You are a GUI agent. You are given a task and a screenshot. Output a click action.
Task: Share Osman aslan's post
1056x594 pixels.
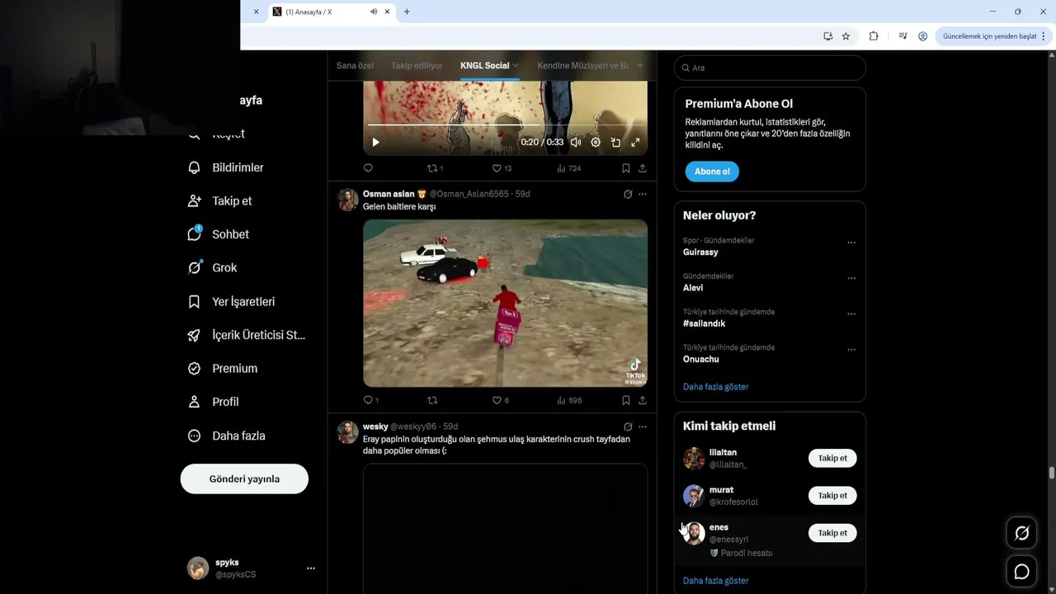pyautogui.click(x=642, y=400)
